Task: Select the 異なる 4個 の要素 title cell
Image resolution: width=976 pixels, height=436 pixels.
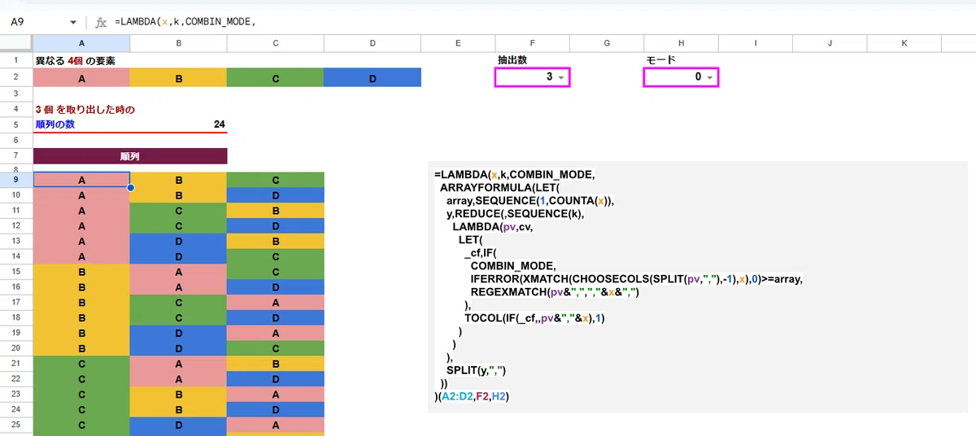Action: tap(81, 60)
